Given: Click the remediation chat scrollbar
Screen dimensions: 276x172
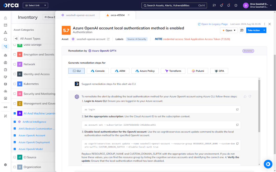Looking at the screenshot, I should click(x=259, y=106).
